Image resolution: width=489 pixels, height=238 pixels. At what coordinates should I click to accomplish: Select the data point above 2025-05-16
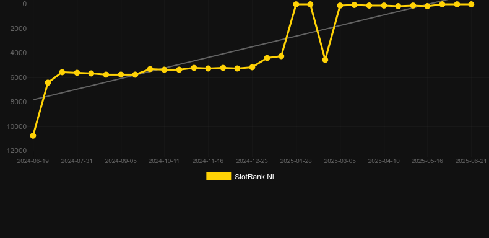pyautogui.click(x=427, y=6)
